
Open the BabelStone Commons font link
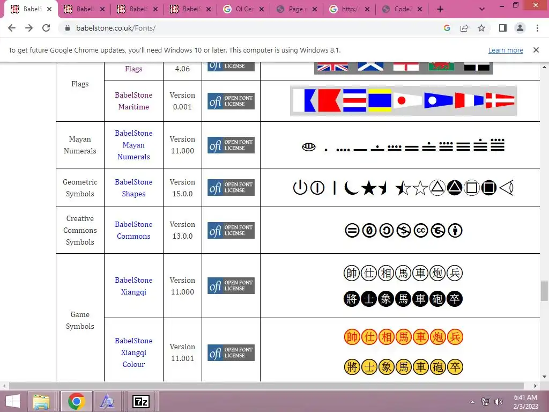133,230
